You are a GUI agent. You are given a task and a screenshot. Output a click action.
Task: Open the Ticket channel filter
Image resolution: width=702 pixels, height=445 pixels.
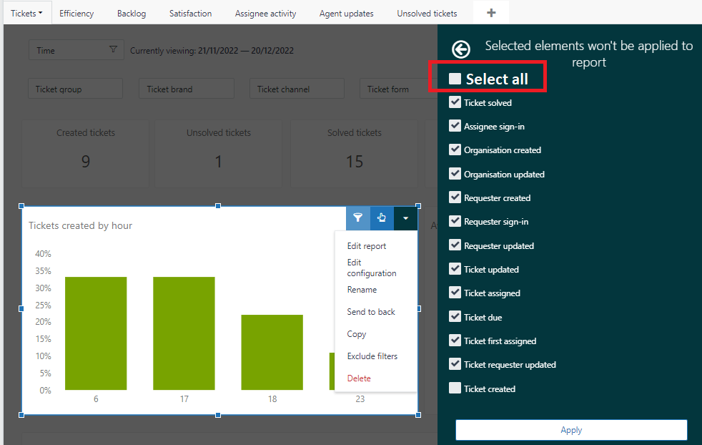pyautogui.click(x=297, y=89)
